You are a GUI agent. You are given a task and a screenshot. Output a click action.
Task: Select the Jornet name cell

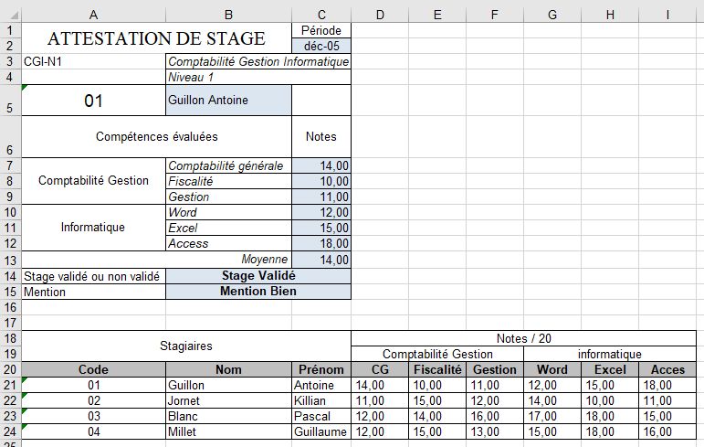coord(229,400)
